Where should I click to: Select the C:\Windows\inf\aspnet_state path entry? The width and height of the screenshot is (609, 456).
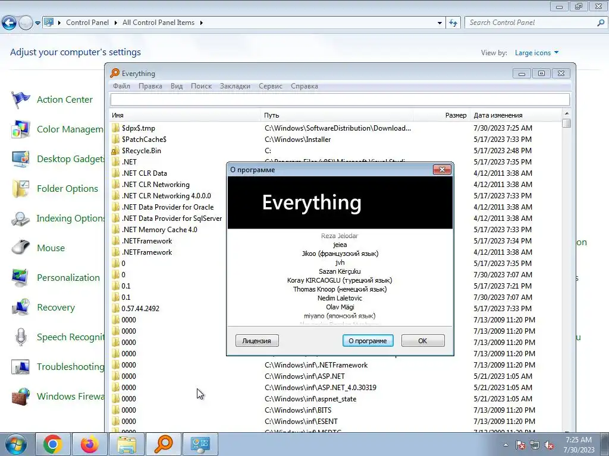click(x=310, y=398)
